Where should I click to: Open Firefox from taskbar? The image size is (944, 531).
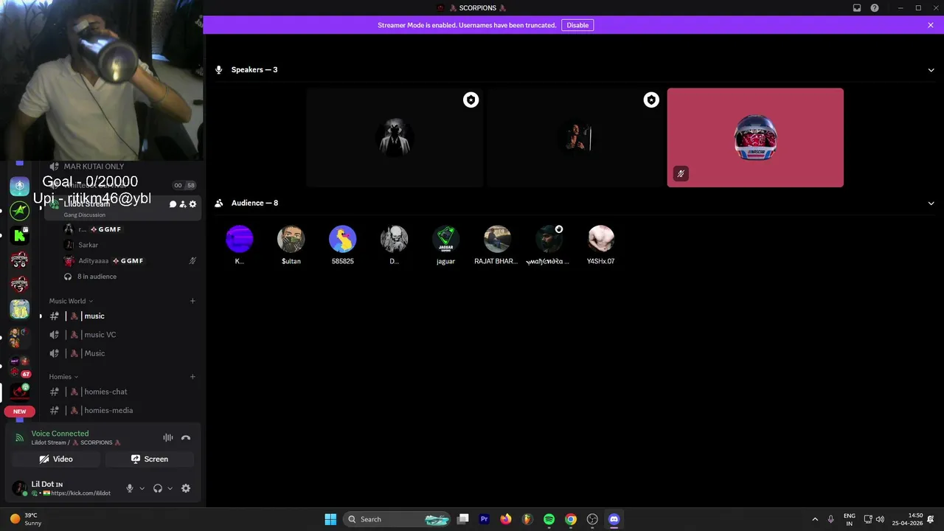point(505,519)
